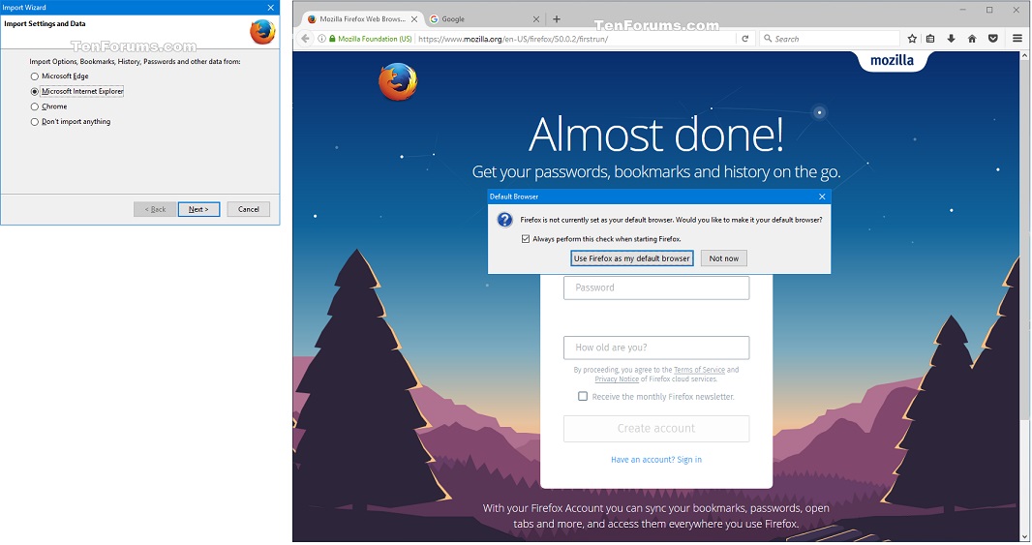Open the Privacy Notice link
The height and width of the screenshot is (545, 1032).
(x=617, y=379)
